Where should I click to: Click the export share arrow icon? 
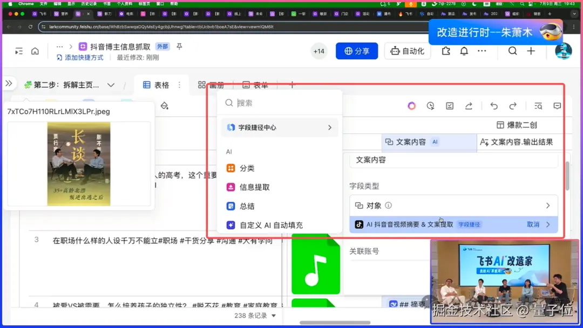[x=469, y=106]
